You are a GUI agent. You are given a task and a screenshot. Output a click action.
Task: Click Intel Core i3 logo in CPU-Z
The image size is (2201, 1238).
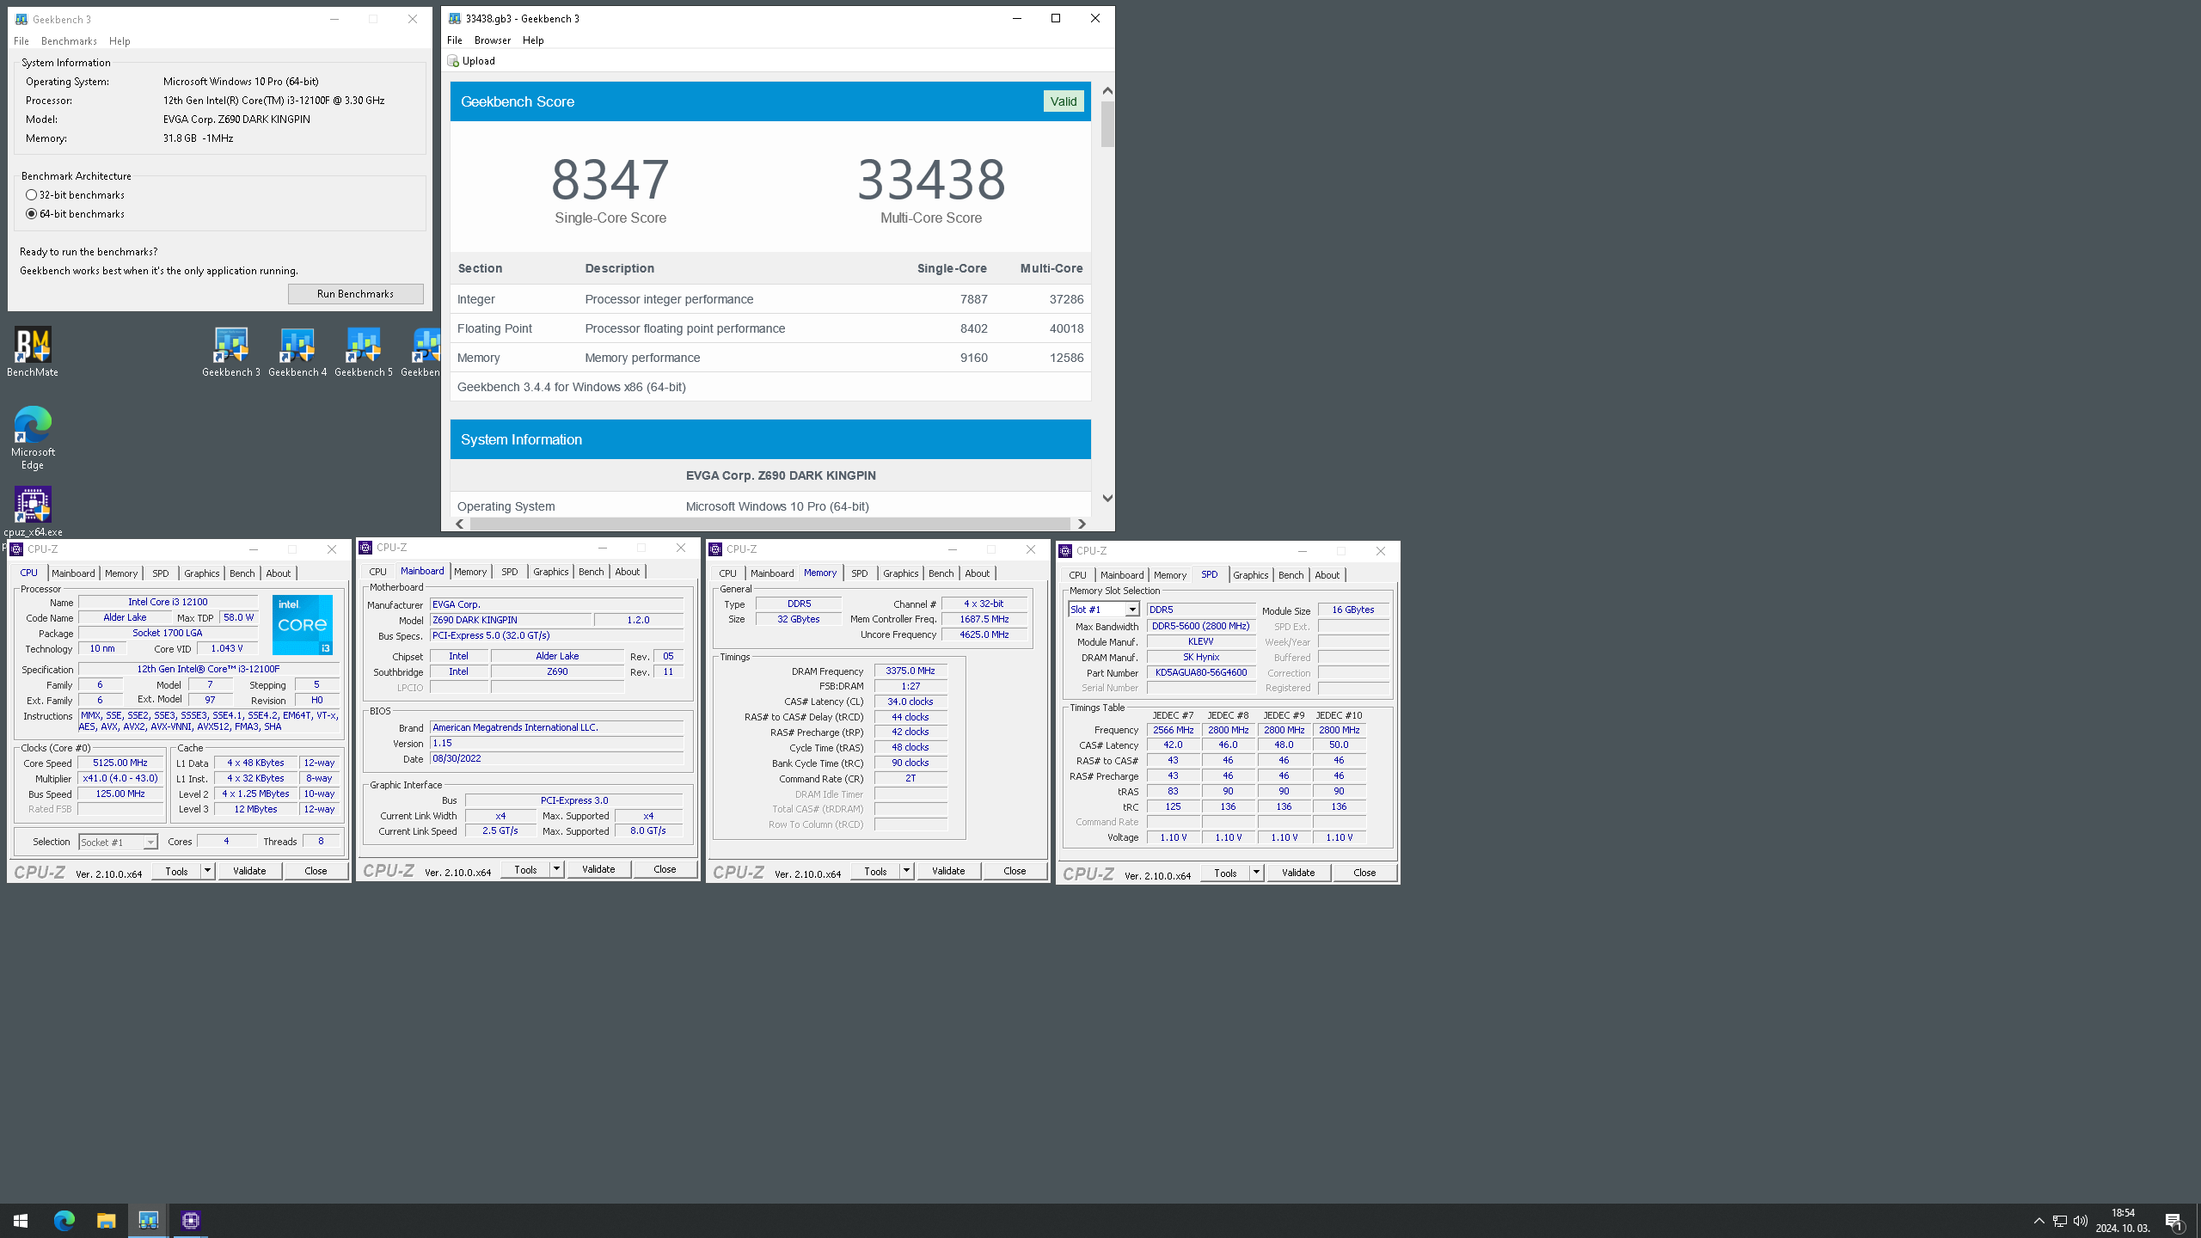303,625
